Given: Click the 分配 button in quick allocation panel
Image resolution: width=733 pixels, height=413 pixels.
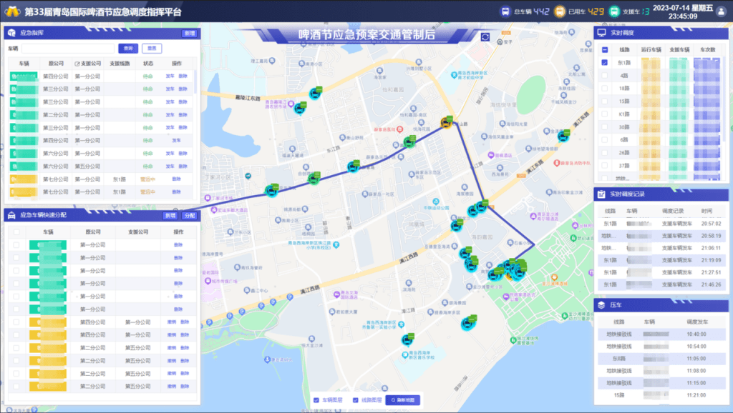Looking at the screenshot, I should coord(189,215).
